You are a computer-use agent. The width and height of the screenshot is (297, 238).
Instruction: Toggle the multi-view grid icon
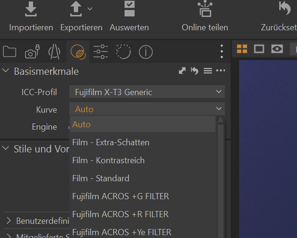pos(242,49)
